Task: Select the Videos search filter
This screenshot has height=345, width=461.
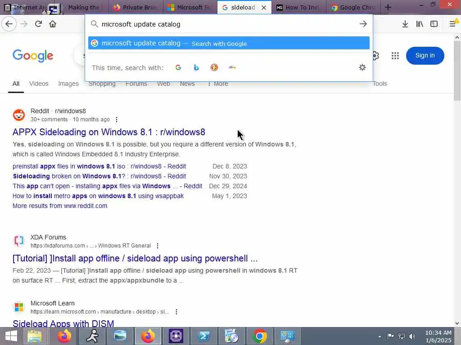Action: pyautogui.click(x=39, y=84)
